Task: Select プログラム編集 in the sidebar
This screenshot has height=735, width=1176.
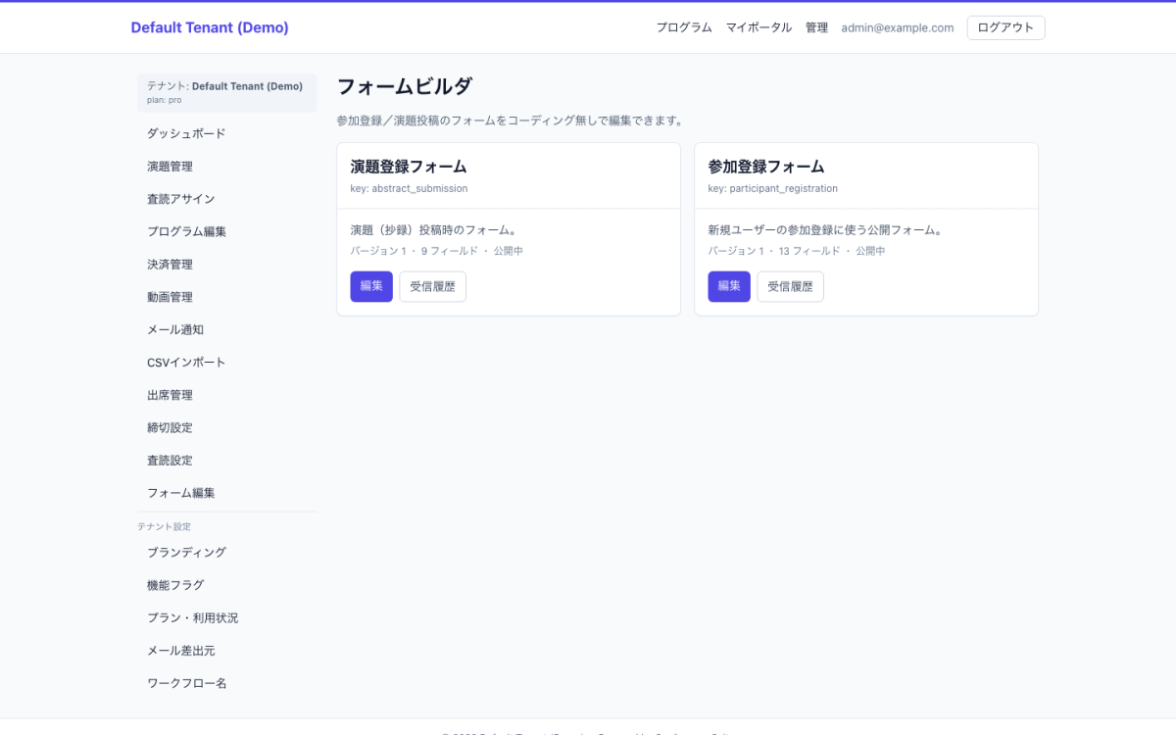Action: [x=227, y=231]
